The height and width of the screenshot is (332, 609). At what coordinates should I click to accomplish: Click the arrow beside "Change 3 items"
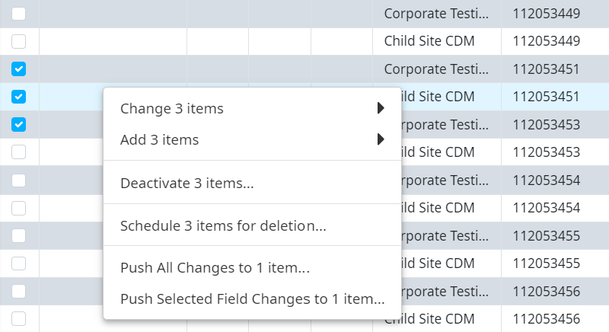click(x=381, y=109)
